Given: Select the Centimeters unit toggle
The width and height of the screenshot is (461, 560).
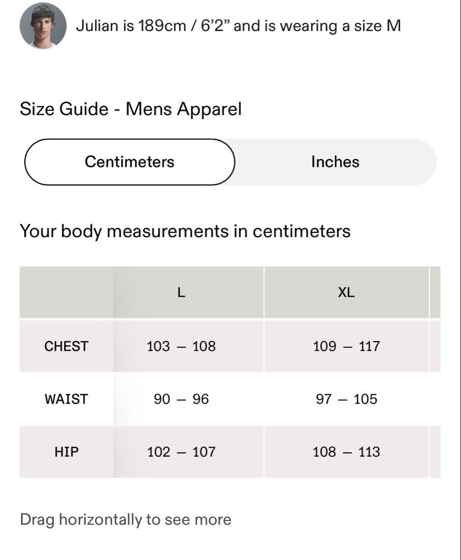Looking at the screenshot, I should tap(129, 162).
